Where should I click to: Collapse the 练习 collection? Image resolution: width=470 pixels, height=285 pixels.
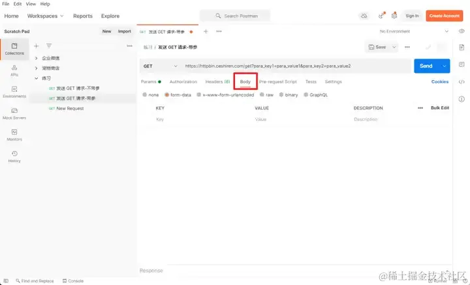click(37, 78)
